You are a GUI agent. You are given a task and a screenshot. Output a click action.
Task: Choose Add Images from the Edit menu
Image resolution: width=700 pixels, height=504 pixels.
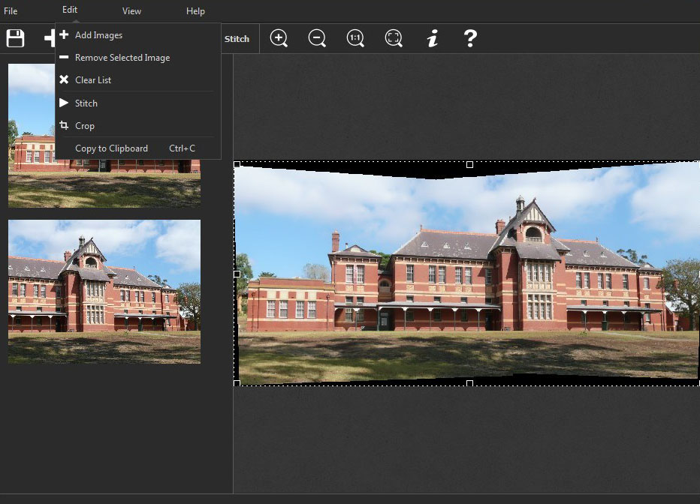click(98, 34)
